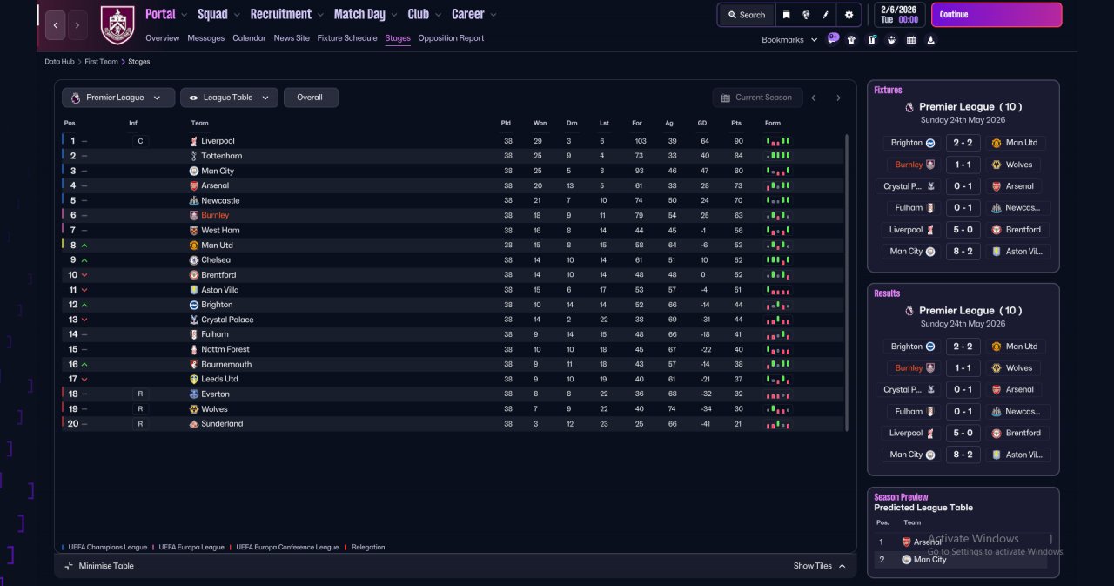Click the league table vertical scrollbar

847,282
